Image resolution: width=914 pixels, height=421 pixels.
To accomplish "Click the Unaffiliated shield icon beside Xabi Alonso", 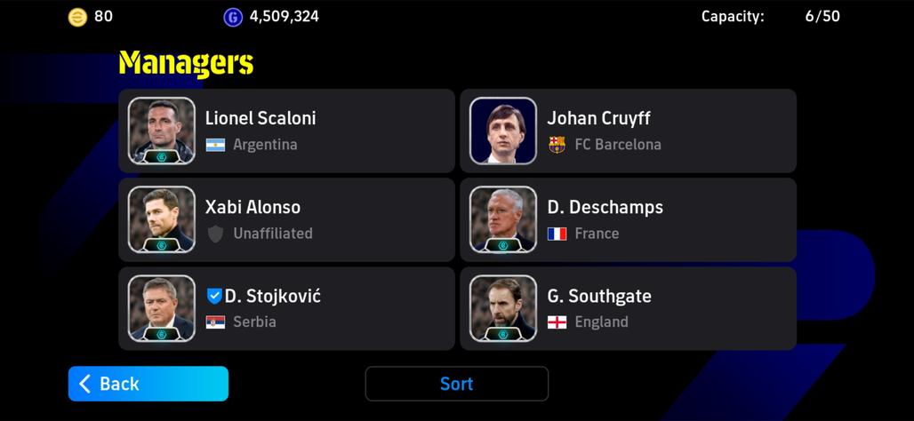I will tap(216, 234).
